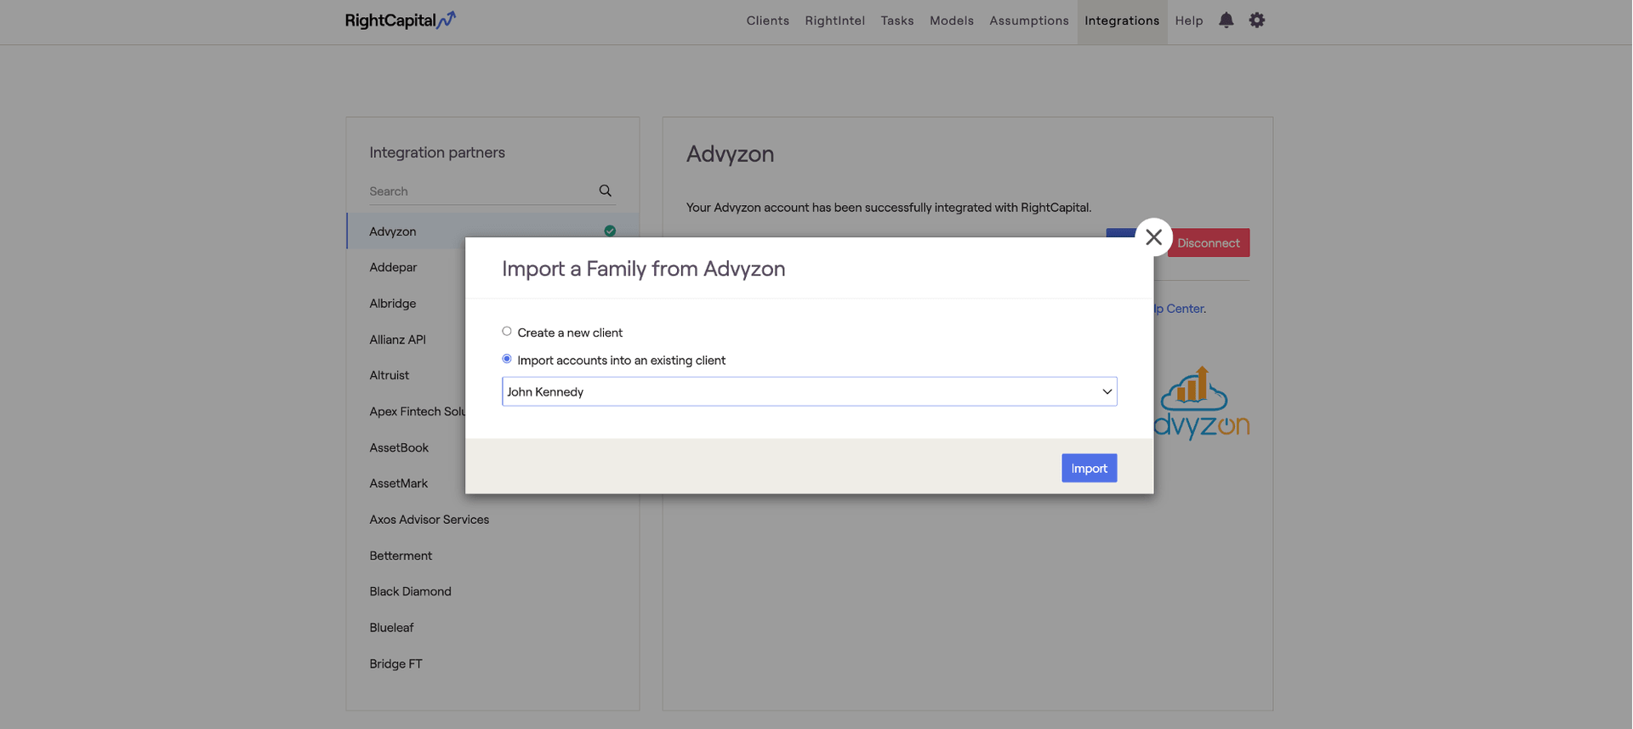Open the settings gear icon

tap(1257, 20)
